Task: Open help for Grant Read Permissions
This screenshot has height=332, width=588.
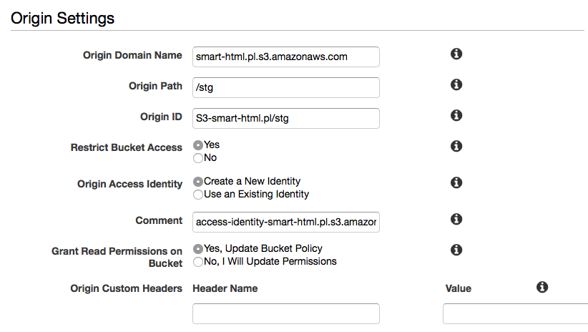Action: (456, 250)
